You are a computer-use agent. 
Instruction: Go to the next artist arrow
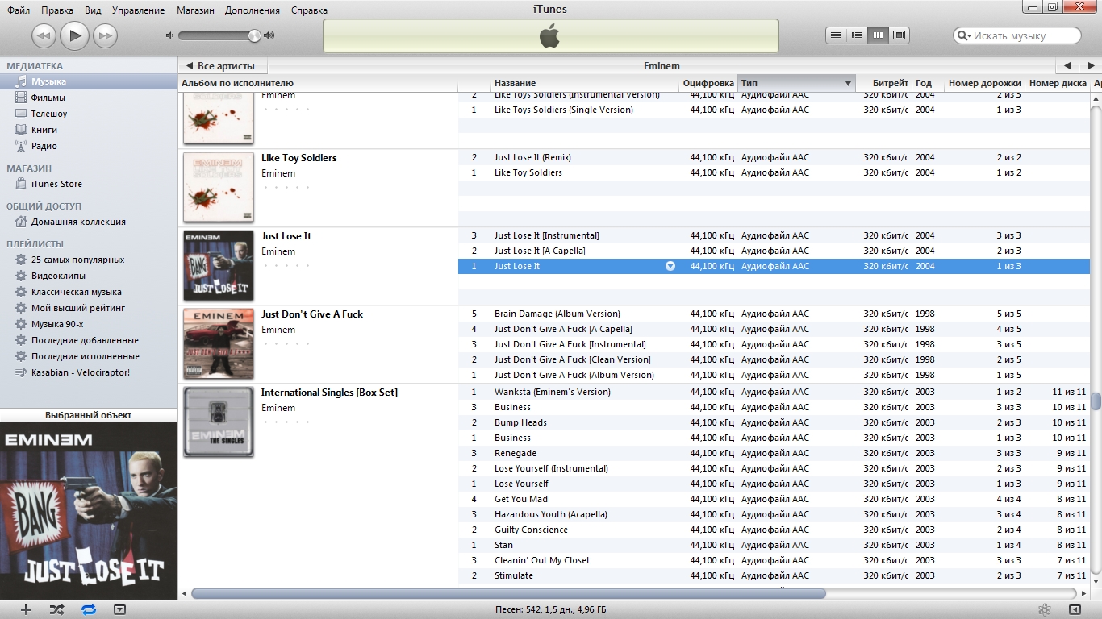1089,65
